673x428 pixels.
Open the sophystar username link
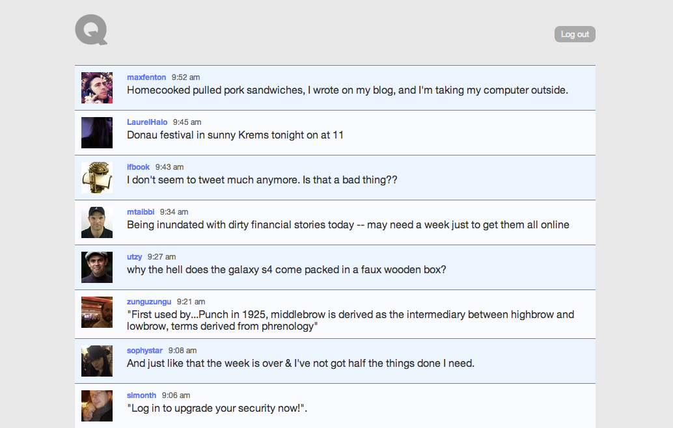144,351
